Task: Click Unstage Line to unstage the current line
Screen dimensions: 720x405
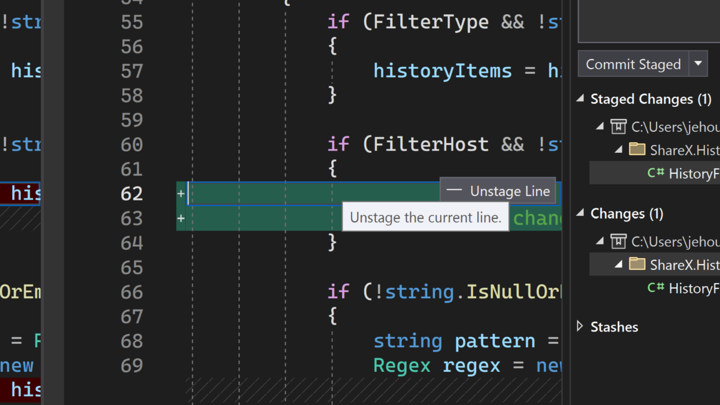Action: click(510, 191)
